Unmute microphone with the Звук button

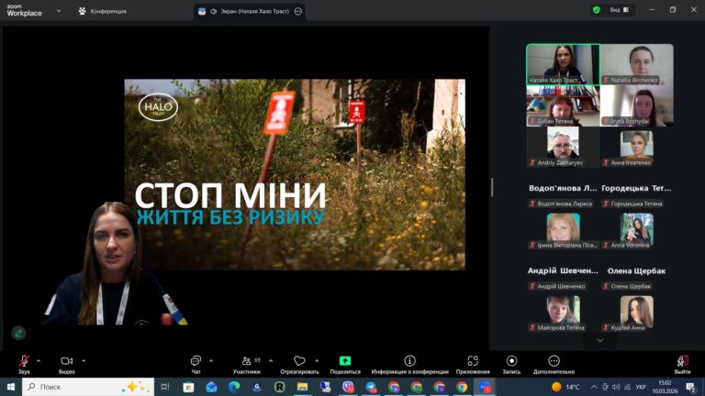[24, 361]
